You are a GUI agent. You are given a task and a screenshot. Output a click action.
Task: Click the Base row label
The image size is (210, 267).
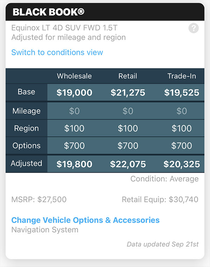[27, 92]
